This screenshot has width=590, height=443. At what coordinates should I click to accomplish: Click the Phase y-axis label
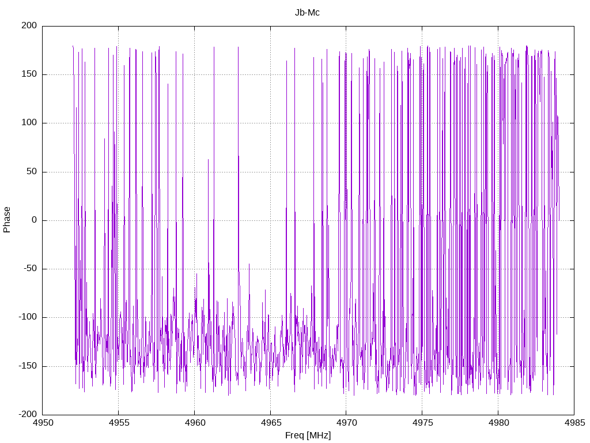(x=7, y=220)
